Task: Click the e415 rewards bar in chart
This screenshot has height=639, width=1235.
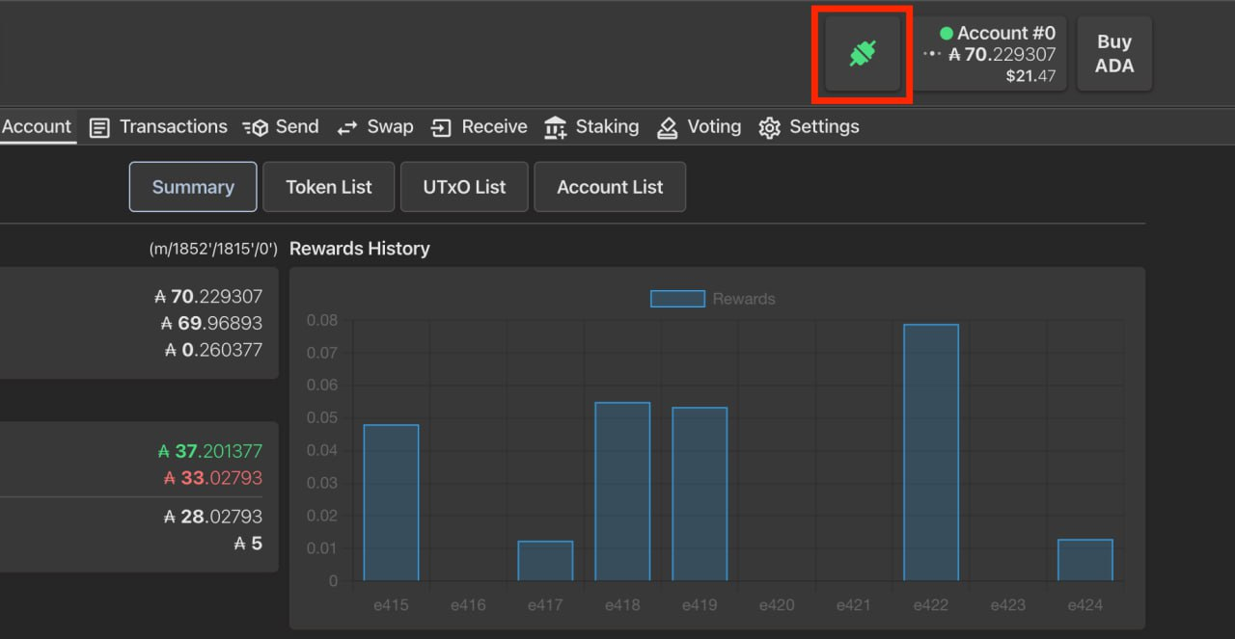Action: point(391,503)
